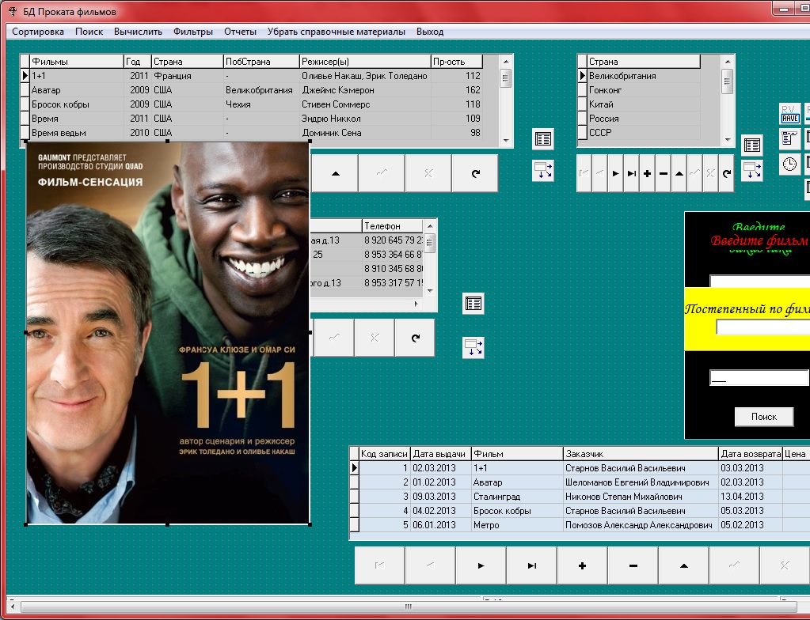Jump to last record in countries navigator

point(631,174)
